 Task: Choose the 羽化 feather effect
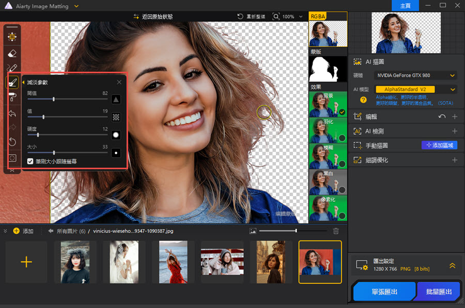click(x=328, y=131)
